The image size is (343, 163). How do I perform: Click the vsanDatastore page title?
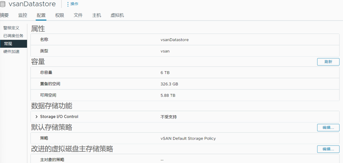[32, 4]
